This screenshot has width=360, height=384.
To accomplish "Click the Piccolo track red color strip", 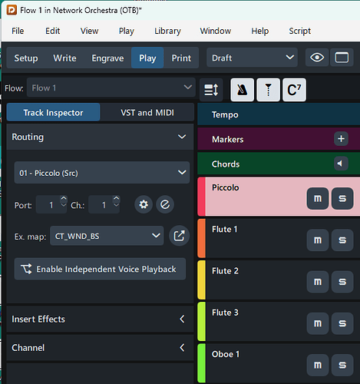I will click(x=202, y=197).
